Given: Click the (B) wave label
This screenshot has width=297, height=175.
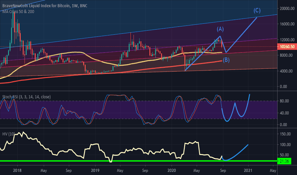Looking at the screenshot, I should pyautogui.click(x=226, y=60).
